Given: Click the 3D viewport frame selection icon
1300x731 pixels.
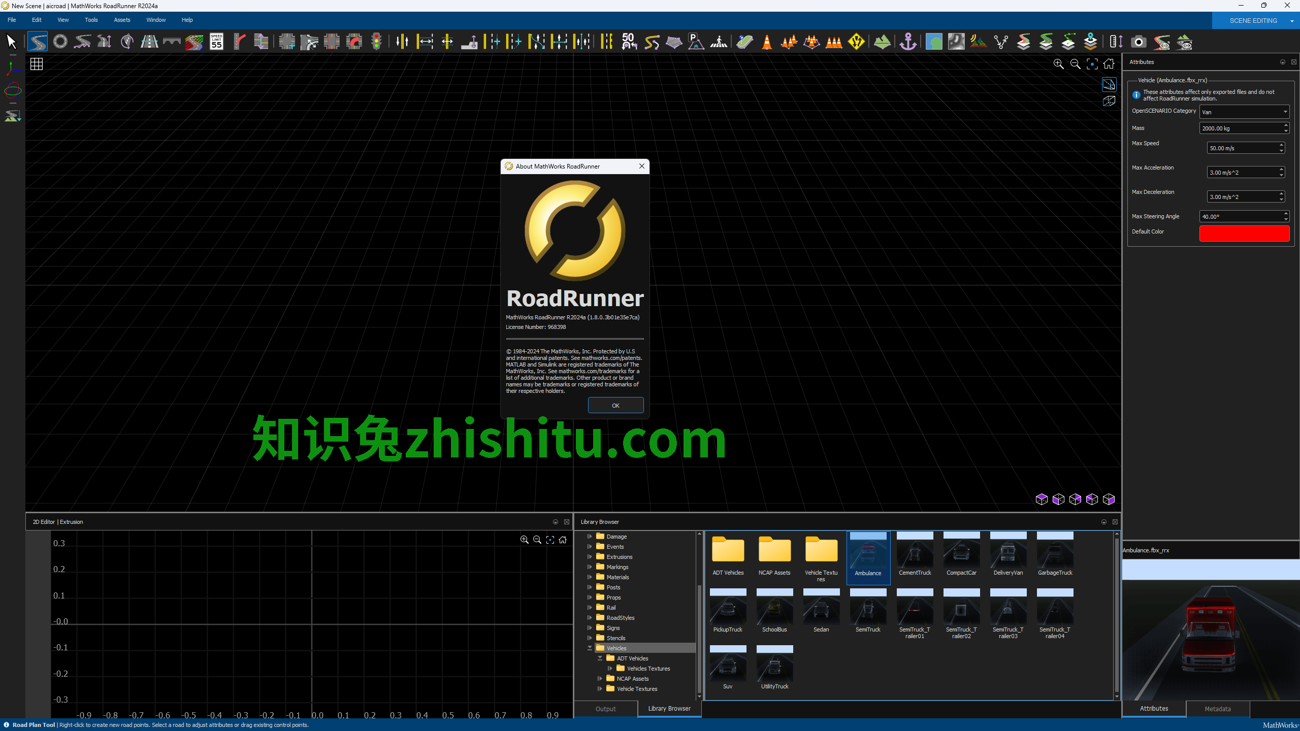Looking at the screenshot, I should 1092,64.
